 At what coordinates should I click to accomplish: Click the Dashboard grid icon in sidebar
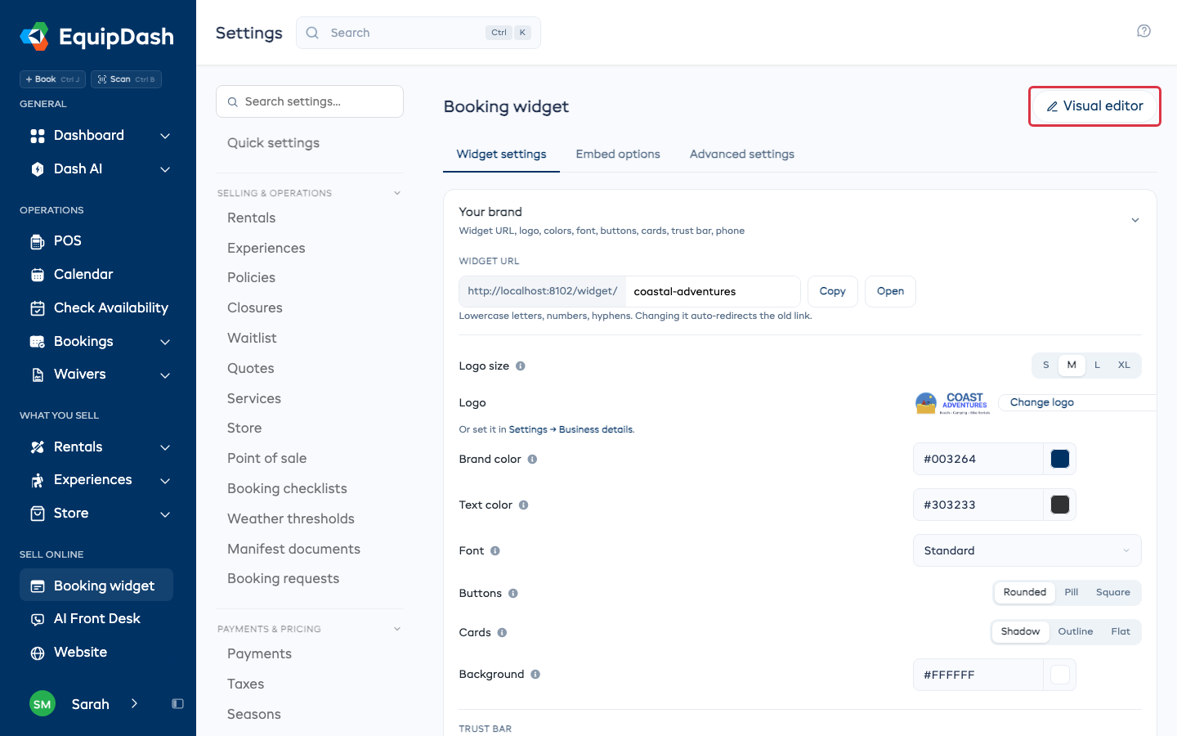point(38,136)
